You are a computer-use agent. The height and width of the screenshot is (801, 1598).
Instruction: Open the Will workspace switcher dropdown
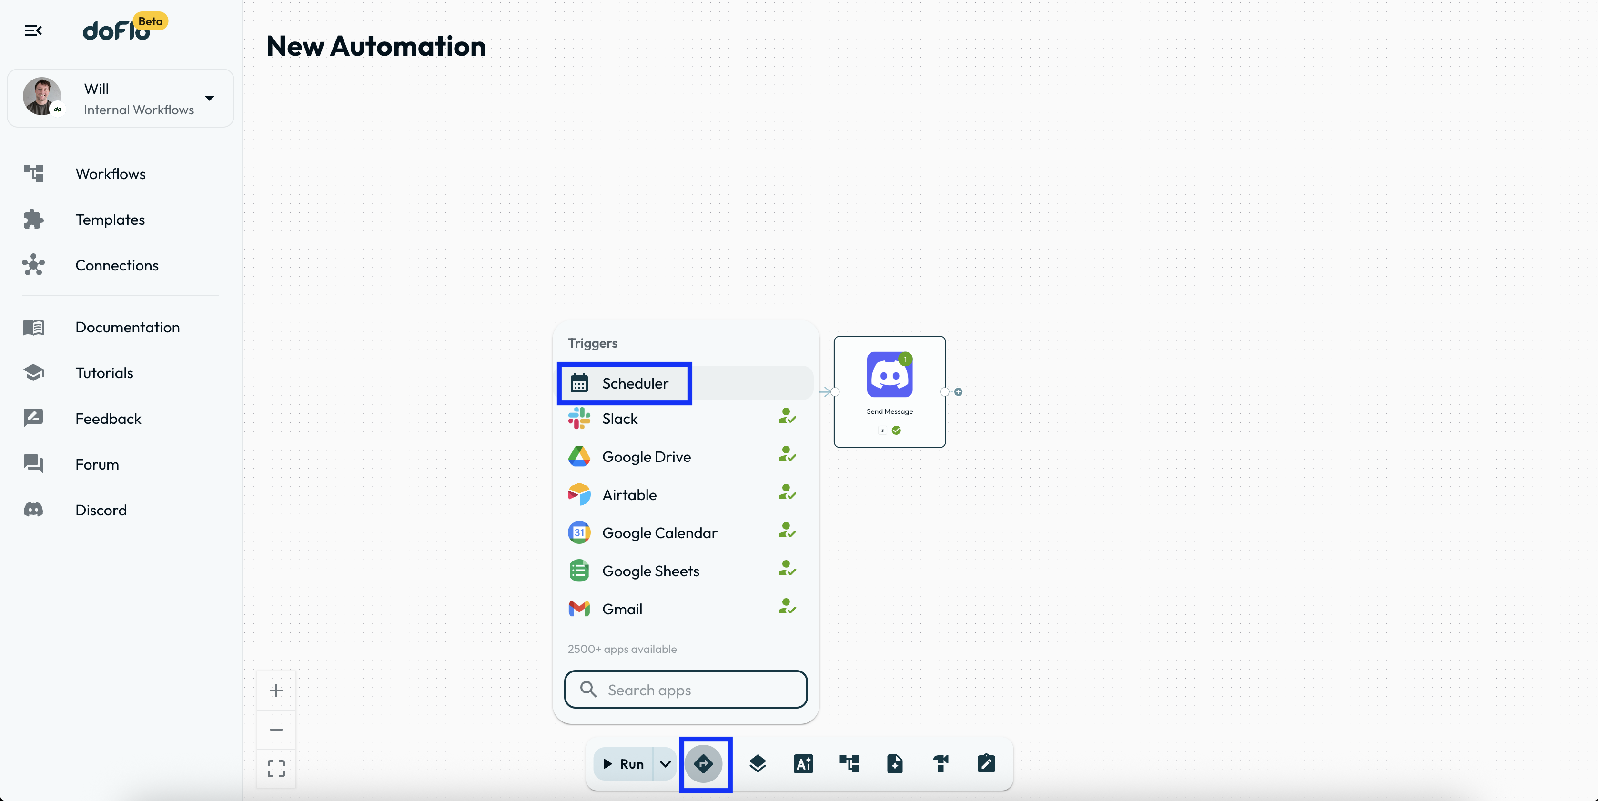tap(210, 98)
